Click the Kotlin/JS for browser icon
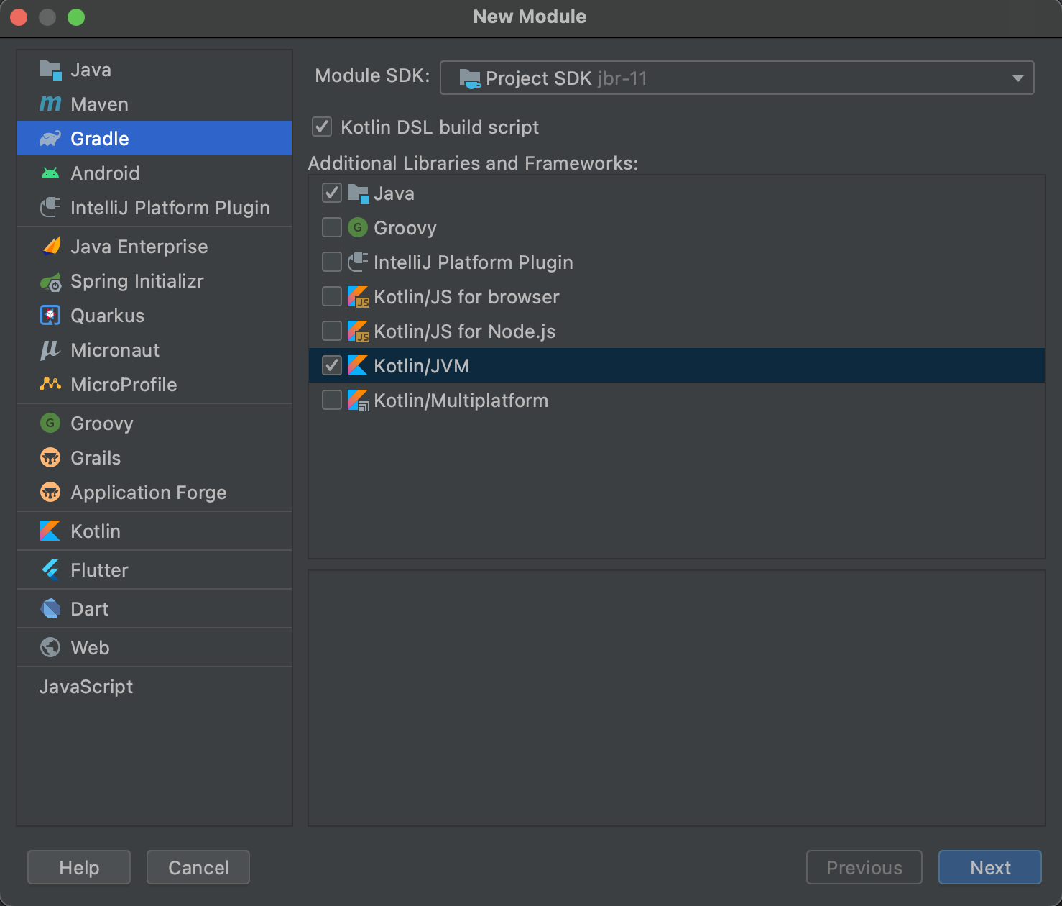The width and height of the screenshot is (1062, 906). [358, 297]
